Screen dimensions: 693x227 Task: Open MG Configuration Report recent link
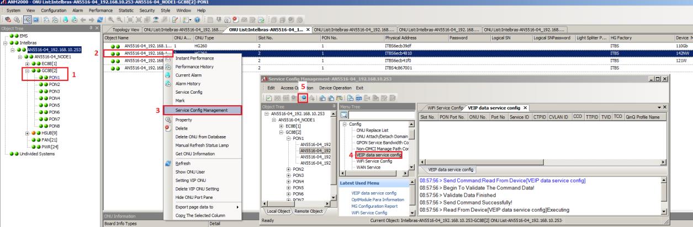[374, 206]
